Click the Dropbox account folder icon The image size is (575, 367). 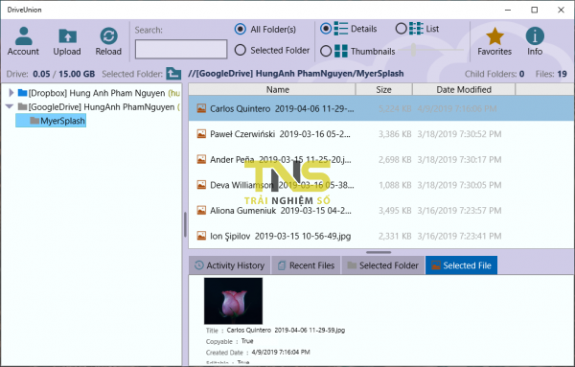pos(22,93)
